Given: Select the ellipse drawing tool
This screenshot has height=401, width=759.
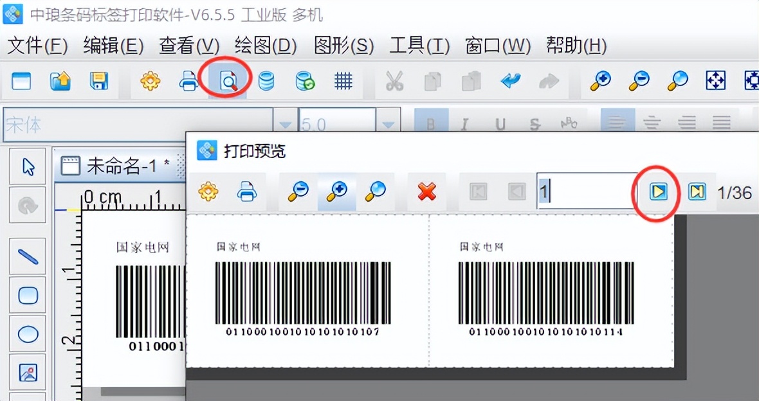Looking at the screenshot, I should tap(28, 334).
